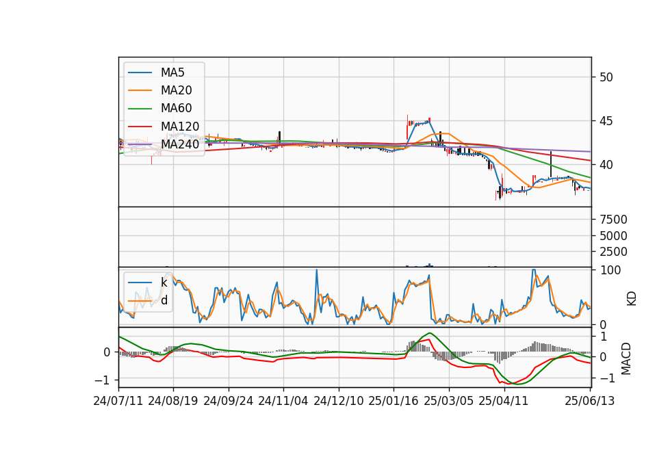Click the date label 24/11/04

[x=283, y=401]
